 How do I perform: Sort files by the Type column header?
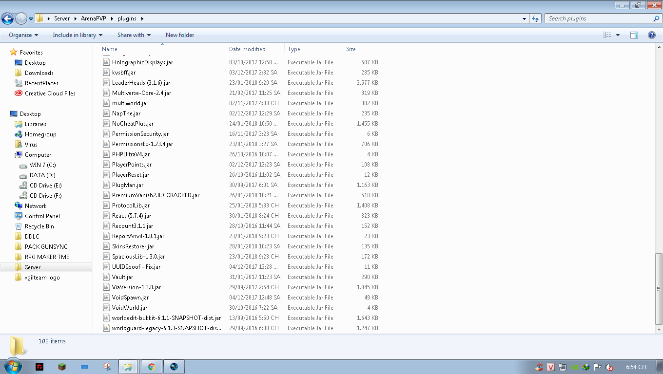[x=313, y=49]
